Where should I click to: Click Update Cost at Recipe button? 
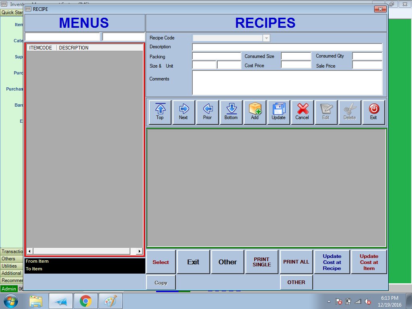click(x=332, y=262)
